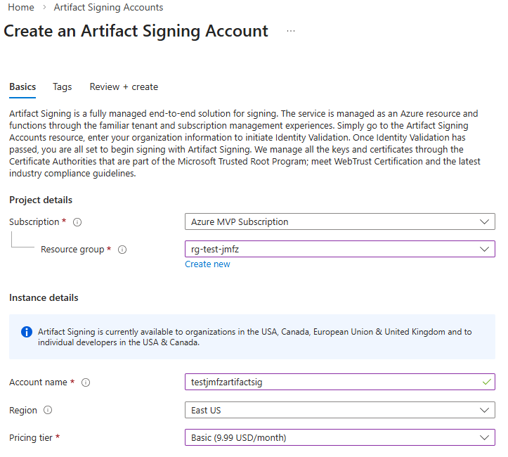This screenshot has height=457, width=508.
Task: Select the Basics tab
Action: coord(22,87)
